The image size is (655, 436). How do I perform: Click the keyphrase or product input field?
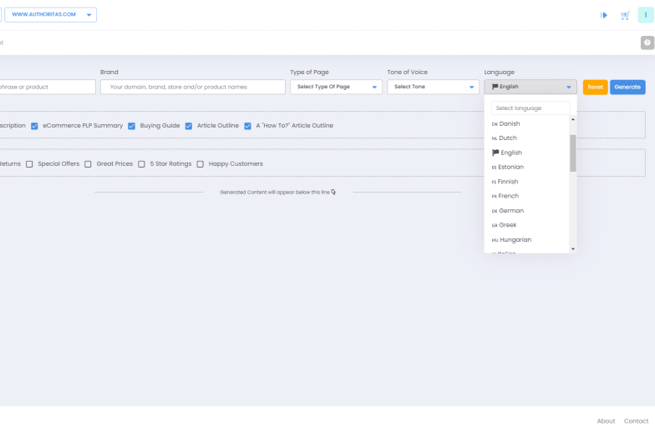(x=47, y=87)
